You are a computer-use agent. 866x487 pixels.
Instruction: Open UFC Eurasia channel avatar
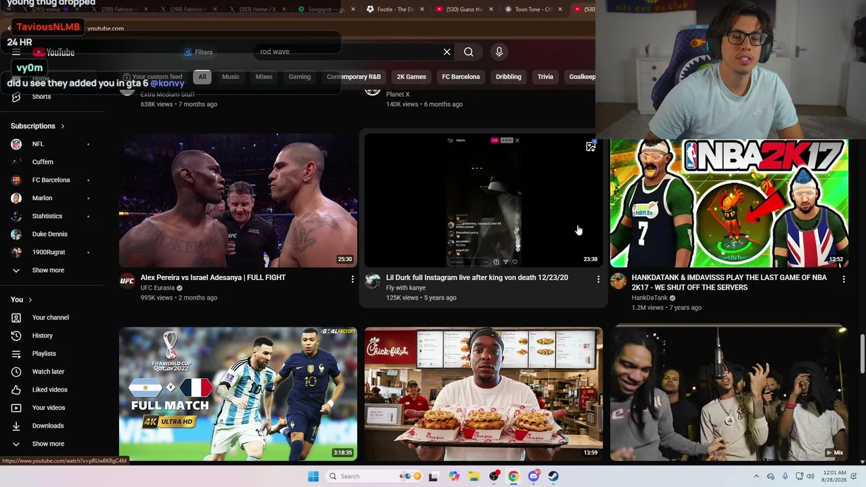point(127,281)
